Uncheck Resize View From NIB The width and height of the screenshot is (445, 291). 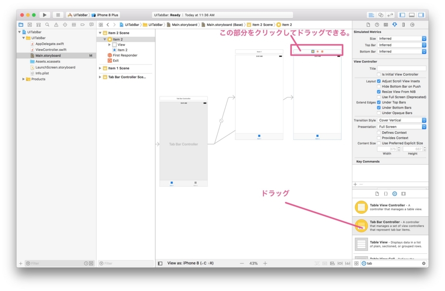pyautogui.click(x=379, y=92)
